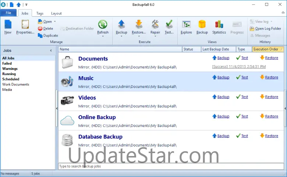Click the Backup4all logo in the title bar
Viewport: 287px width, 177px height.
pyautogui.click(x=3, y=4)
